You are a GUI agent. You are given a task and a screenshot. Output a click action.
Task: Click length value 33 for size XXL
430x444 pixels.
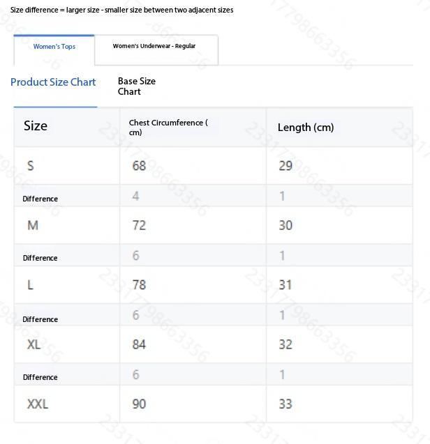(x=285, y=404)
